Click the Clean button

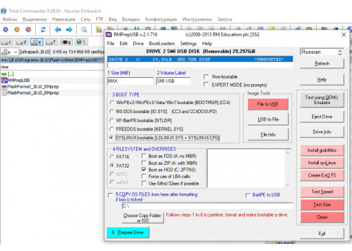(322, 217)
